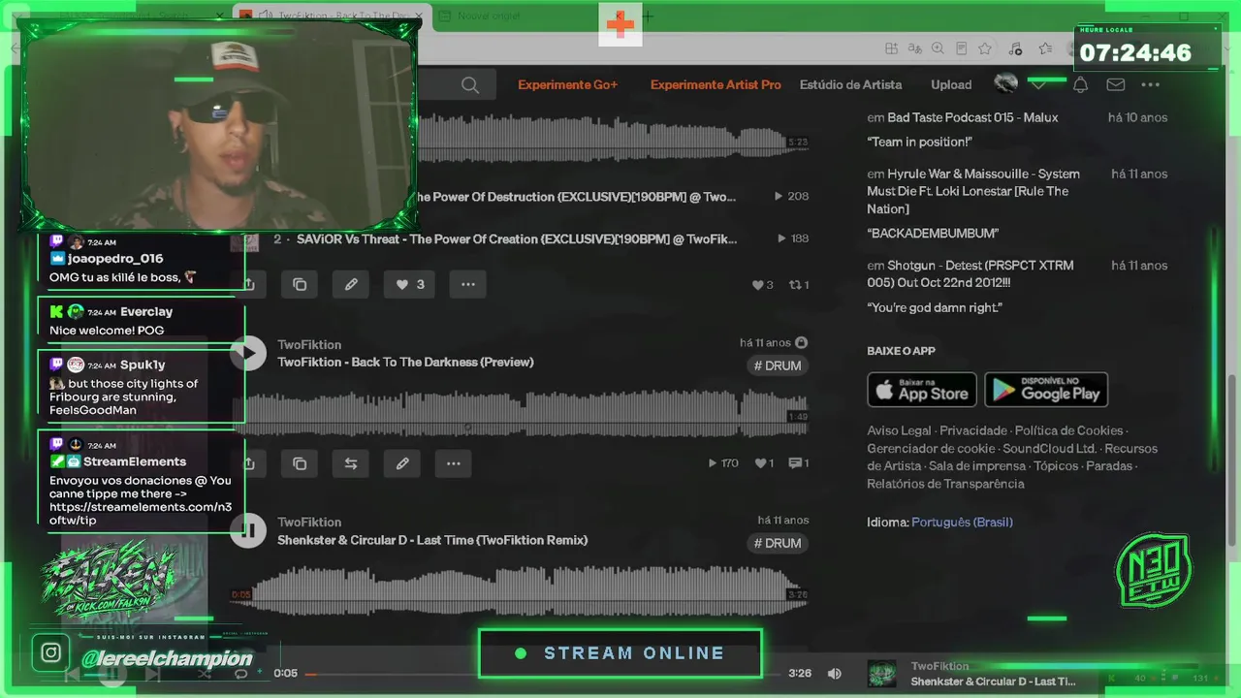Open browser translate icon
1241x698 pixels.
tap(914, 48)
